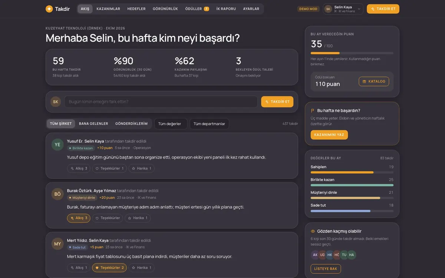Viewport: 445px width, 278px height.
Task: Select the HA avatar in the overlooked list
Action: [x=352, y=255]
